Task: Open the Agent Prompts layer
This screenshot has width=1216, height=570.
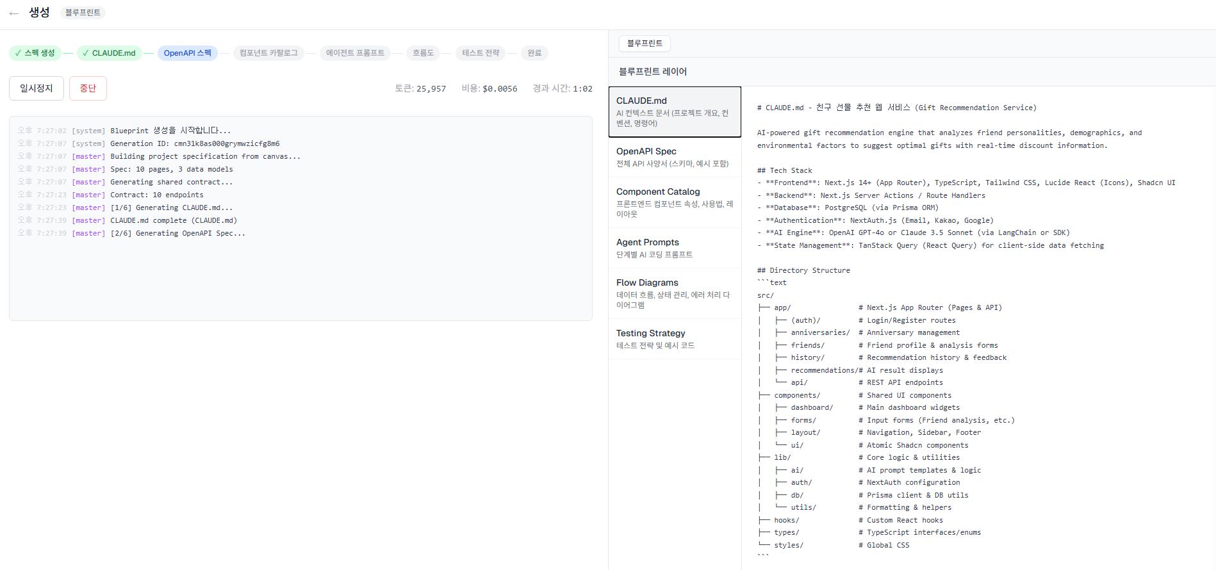Action: [x=674, y=248]
